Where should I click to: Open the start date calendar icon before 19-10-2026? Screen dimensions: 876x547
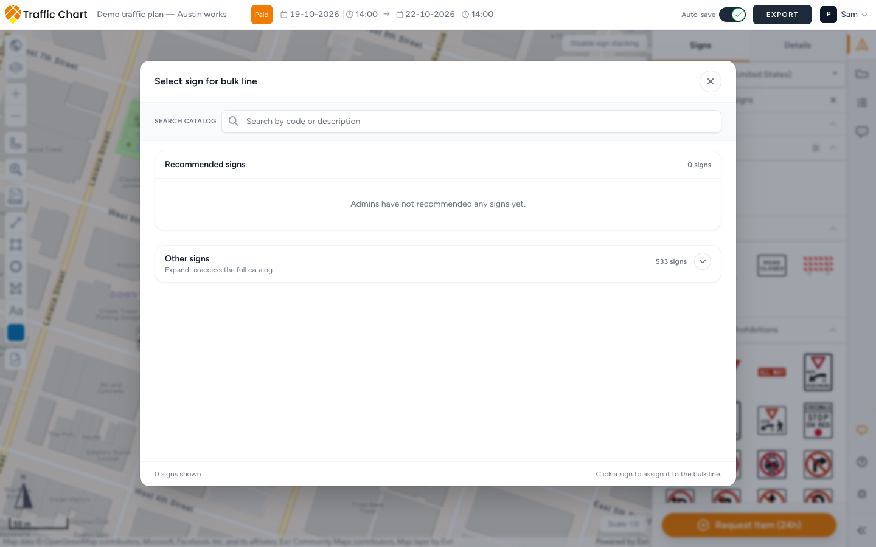(x=283, y=15)
